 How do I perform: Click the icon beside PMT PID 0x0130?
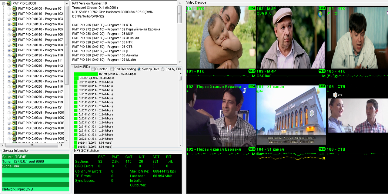click(x=14, y=24)
